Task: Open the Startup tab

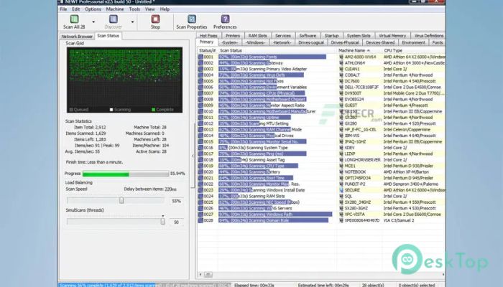Action: tap(331, 36)
